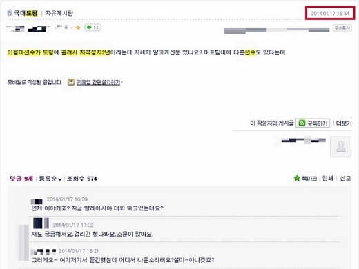Click 더보기 to show more posts
The width and height of the screenshot is (359, 269).
pyautogui.click(x=344, y=123)
